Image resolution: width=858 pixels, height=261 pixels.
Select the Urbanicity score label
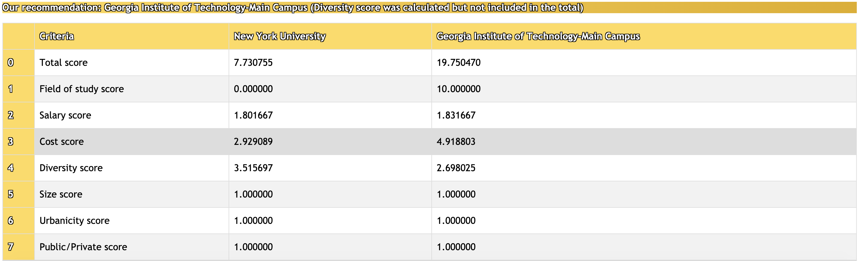(75, 220)
